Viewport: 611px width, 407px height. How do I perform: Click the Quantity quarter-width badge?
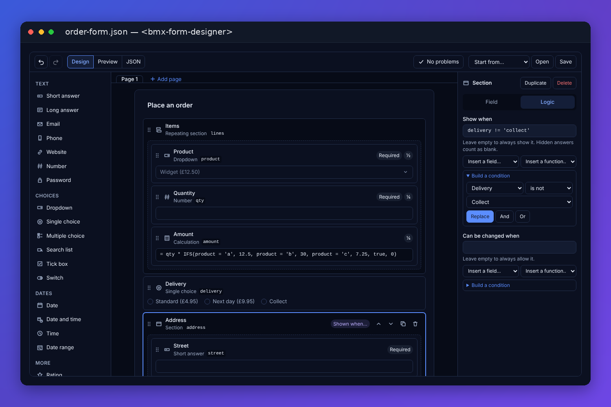[408, 197]
